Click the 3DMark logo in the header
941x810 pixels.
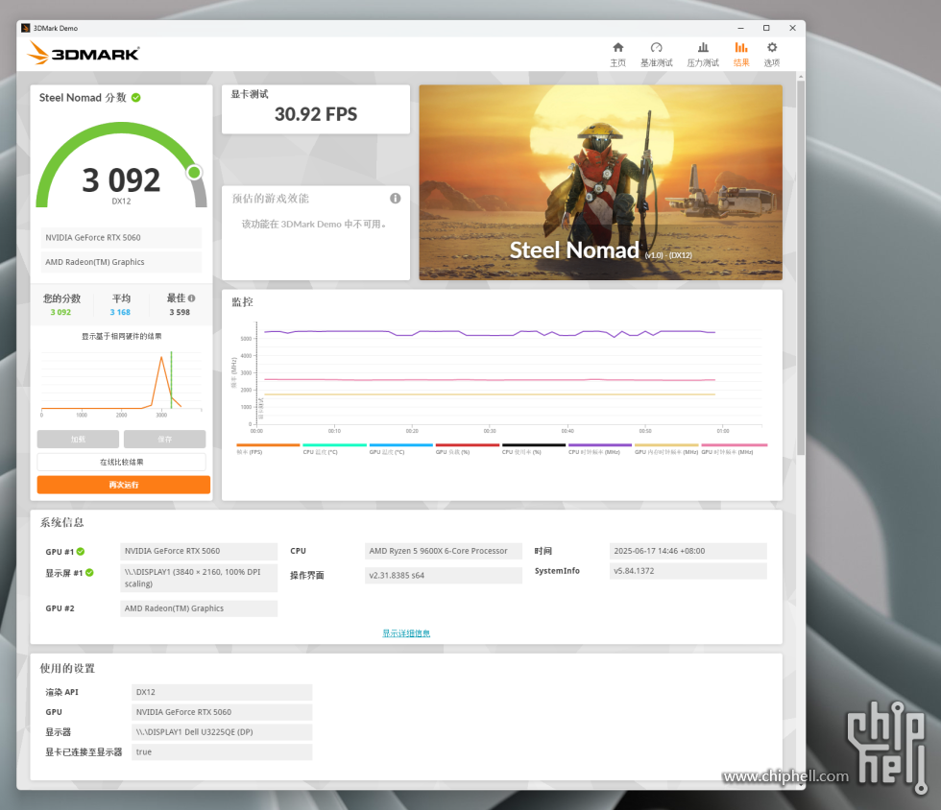click(84, 53)
